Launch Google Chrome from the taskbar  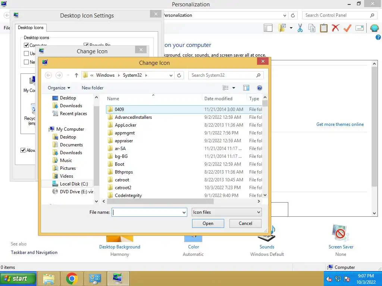72,279
